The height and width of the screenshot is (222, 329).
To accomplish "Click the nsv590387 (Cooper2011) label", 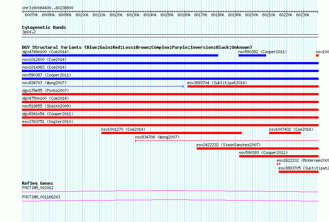I will tap(47, 75).
